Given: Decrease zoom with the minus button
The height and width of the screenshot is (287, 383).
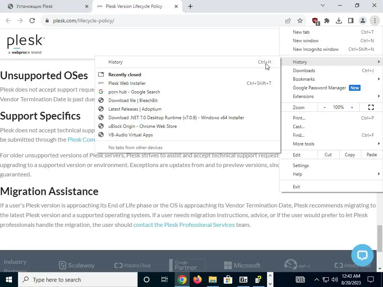Looking at the screenshot, I should point(324,107).
